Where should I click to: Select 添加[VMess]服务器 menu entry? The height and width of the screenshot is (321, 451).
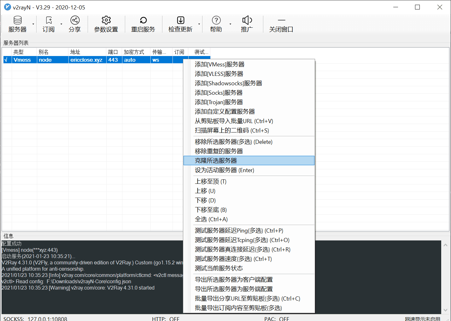tap(249, 65)
